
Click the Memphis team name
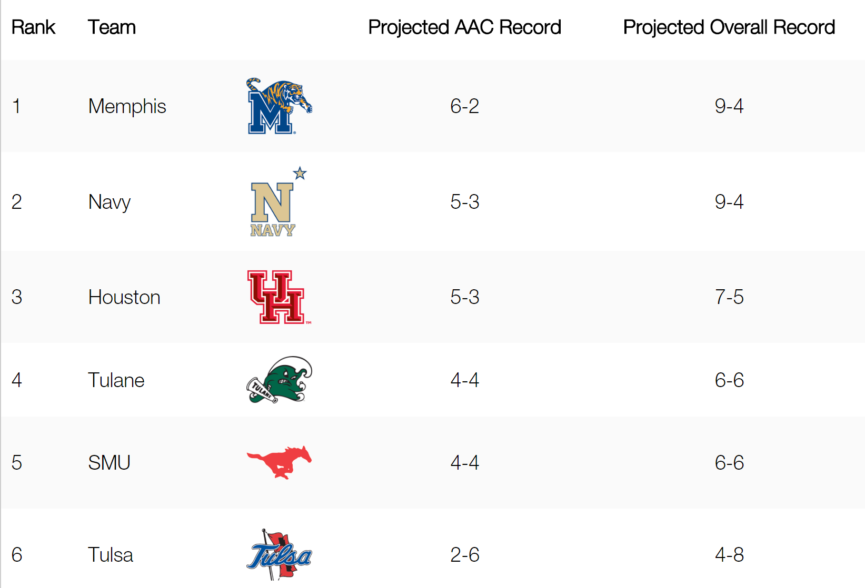click(x=127, y=107)
